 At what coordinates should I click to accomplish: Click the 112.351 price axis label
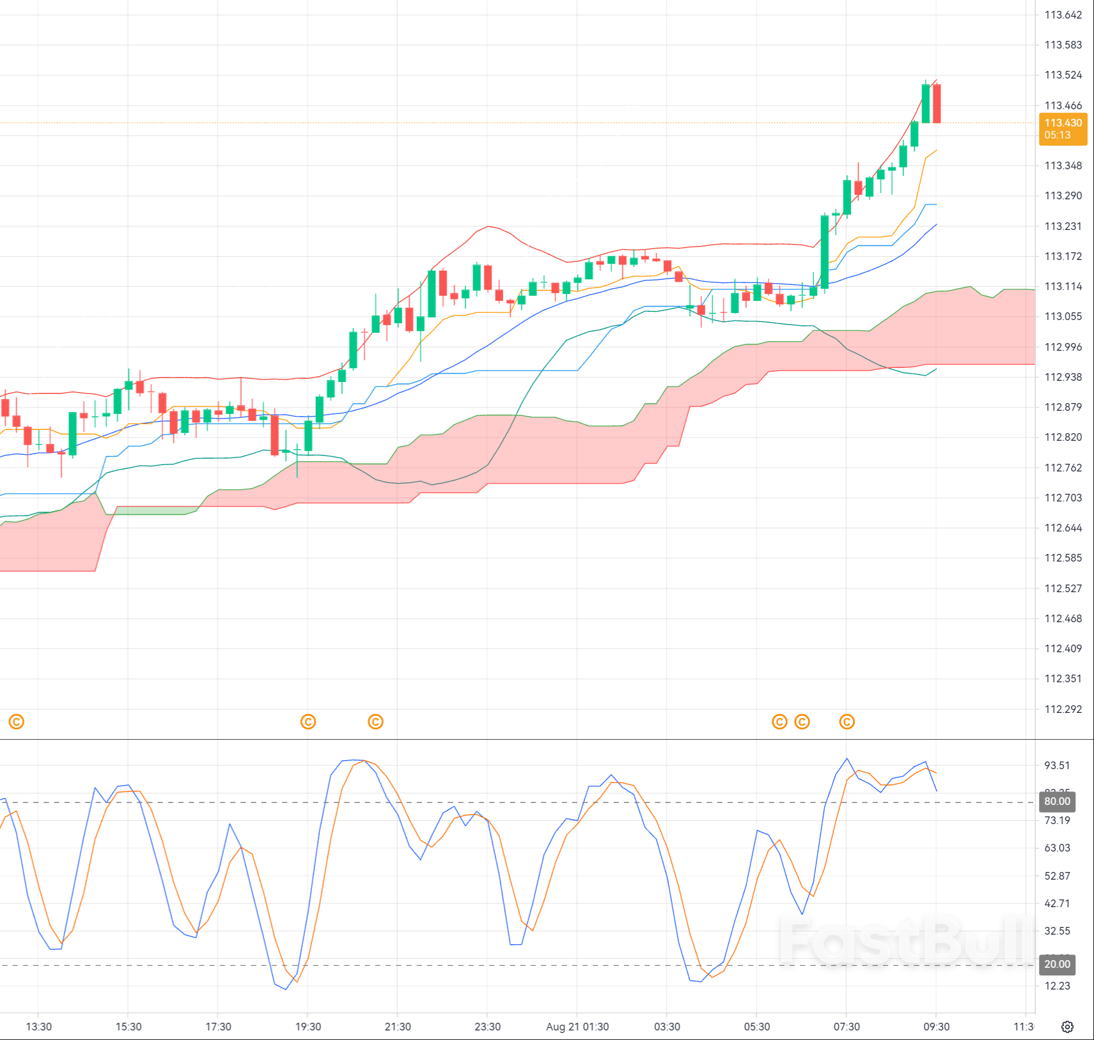(1063, 678)
